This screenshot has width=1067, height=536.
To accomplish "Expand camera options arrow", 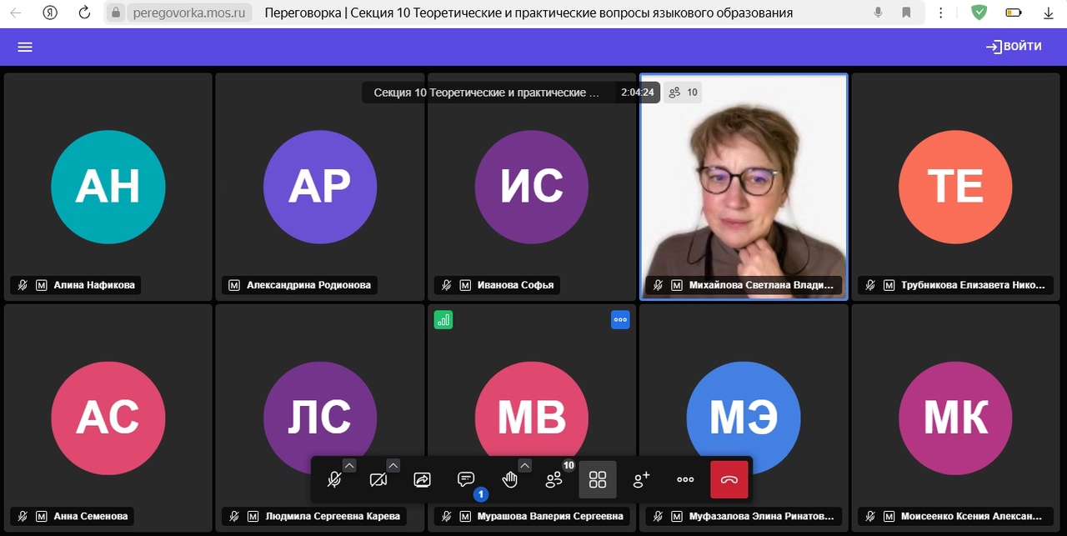I will coord(393,465).
